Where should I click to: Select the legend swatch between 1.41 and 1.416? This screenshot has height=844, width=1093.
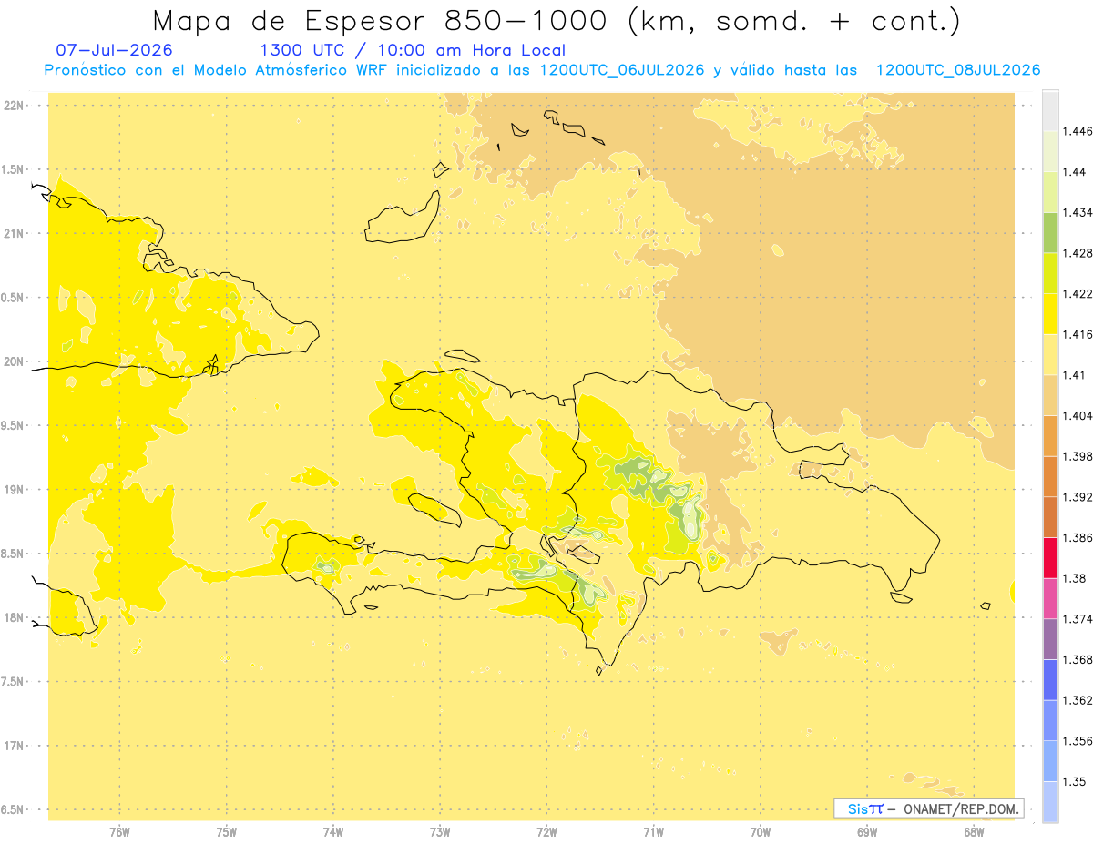point(1050,355)
